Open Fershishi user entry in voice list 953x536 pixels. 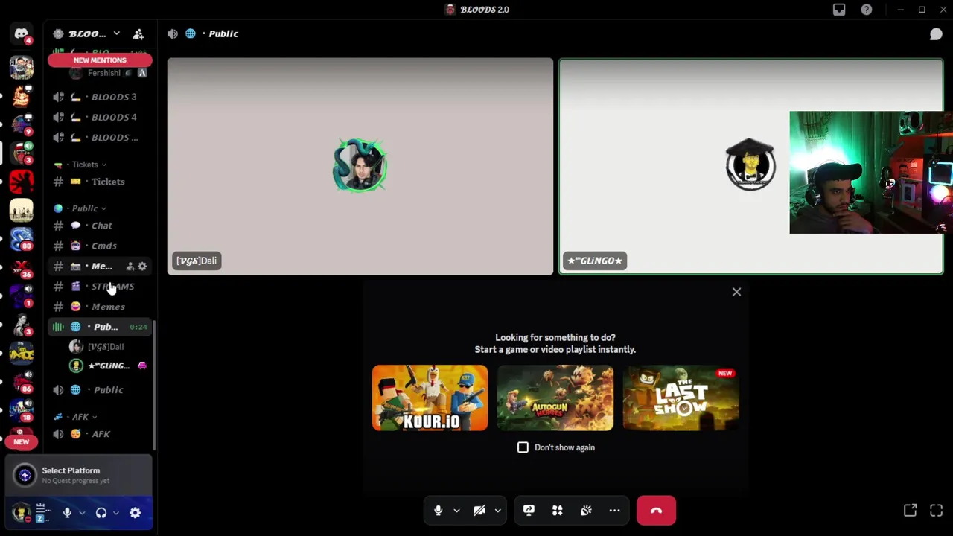point(109,73)
